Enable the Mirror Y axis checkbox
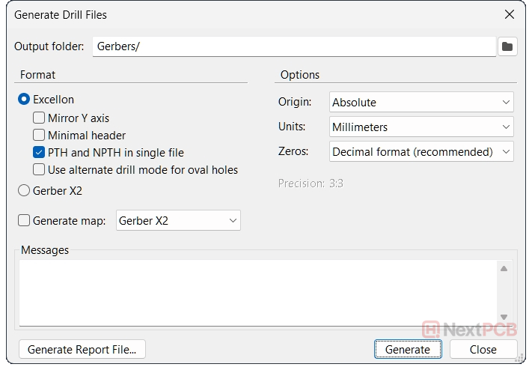This screenshot has height=370, width=532. 40,118
